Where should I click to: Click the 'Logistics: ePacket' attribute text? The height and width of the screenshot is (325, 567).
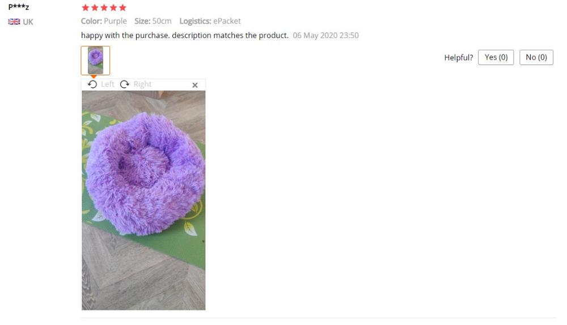(210, 22)
